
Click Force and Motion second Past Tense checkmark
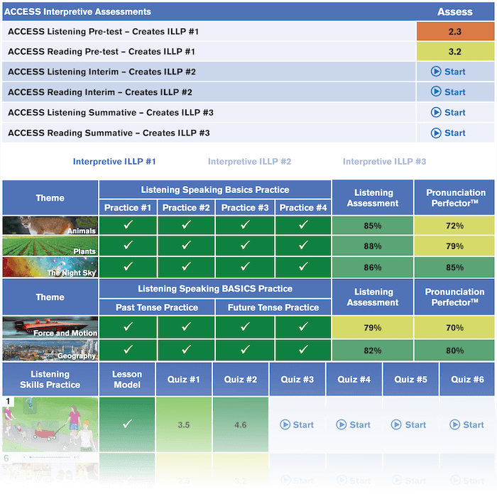[186, 326]
